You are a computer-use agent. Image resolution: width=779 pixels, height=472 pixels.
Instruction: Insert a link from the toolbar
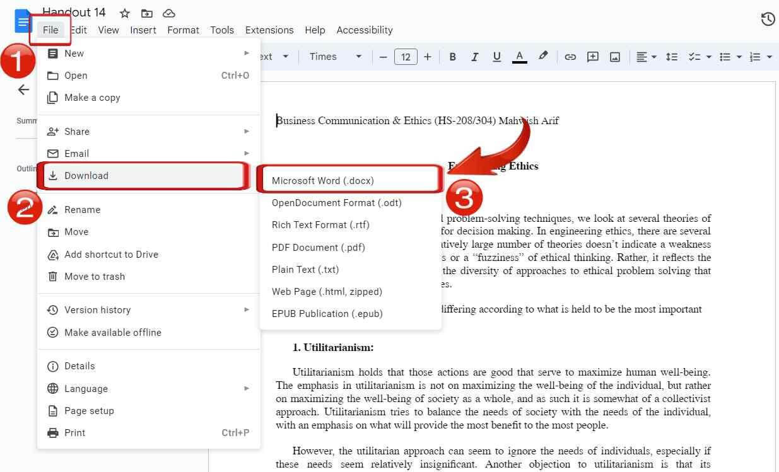[570, 56]
